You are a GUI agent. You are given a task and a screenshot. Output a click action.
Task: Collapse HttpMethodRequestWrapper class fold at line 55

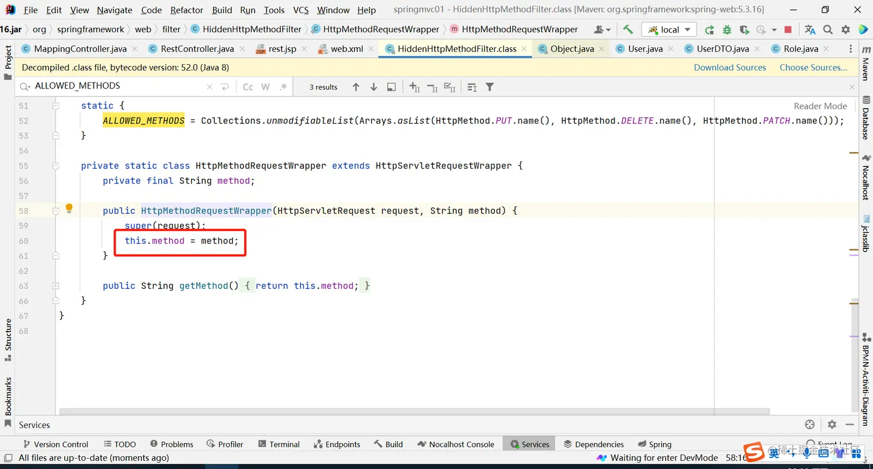click(56, 166)
